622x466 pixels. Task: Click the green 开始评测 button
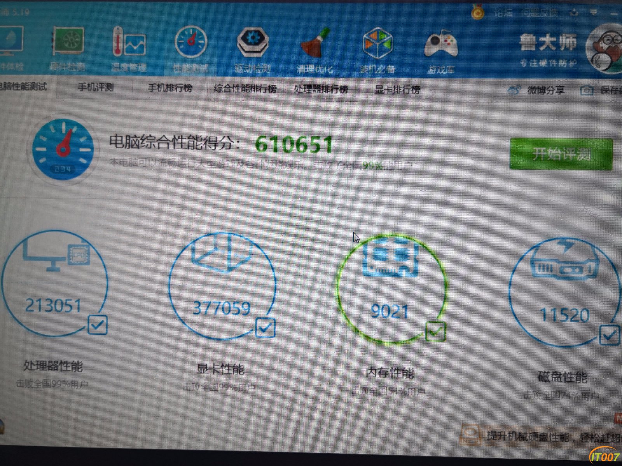tap(561, 154)
